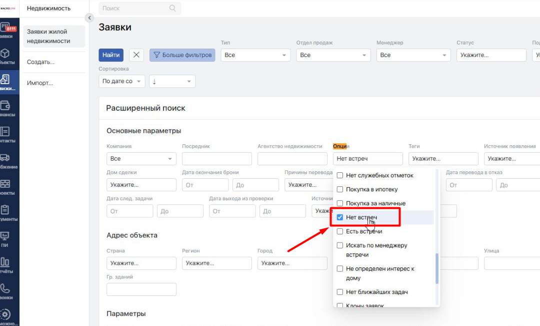Screen dimensions: 540x326
Task: Enable the Покупка в ипотеку checkbox
Action: tap(340, 189)
